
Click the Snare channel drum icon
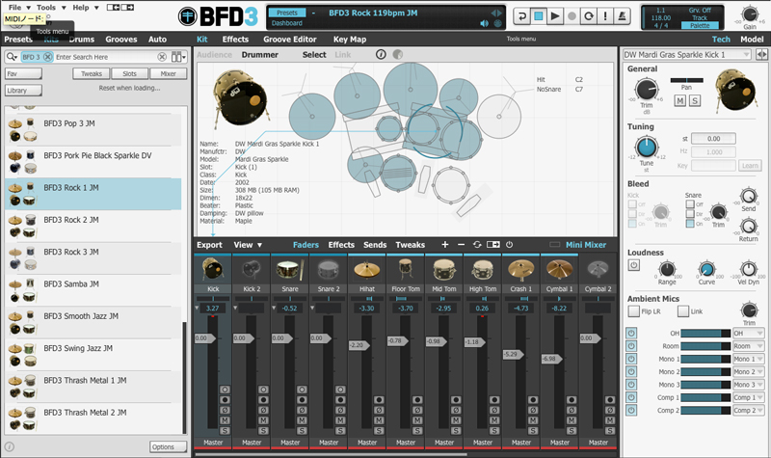(290, 270)
